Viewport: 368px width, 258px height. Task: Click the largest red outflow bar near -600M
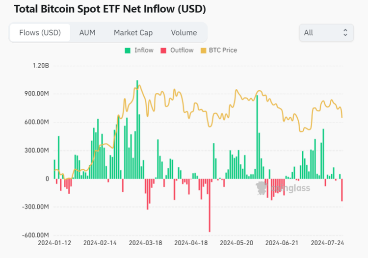[x=210, y=205]
